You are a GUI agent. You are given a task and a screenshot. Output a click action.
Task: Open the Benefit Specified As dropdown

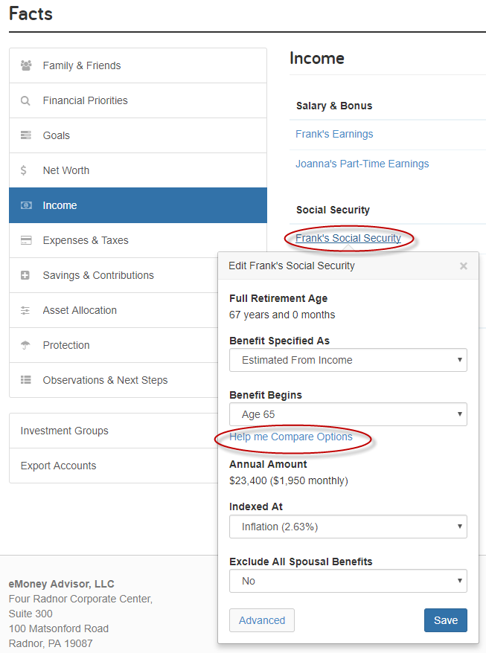(348, 360)
